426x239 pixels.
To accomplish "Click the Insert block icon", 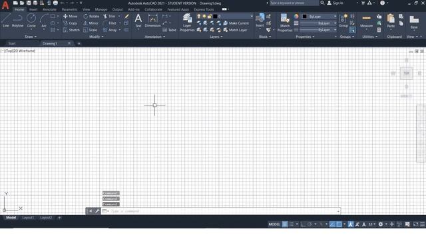I will tap(260, 20).
